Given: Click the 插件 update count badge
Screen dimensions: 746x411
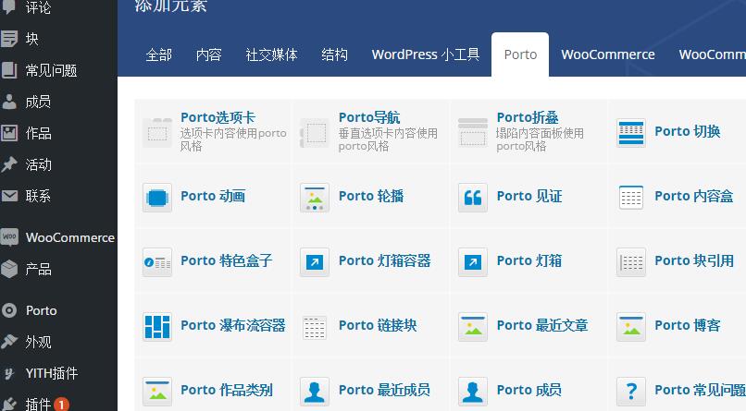Looking at the screenshot, I should (x=61, y=405).
